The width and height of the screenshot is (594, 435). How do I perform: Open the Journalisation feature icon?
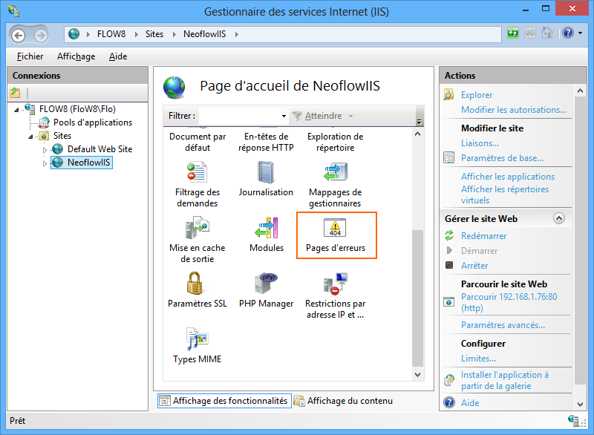tap(266, 173)
